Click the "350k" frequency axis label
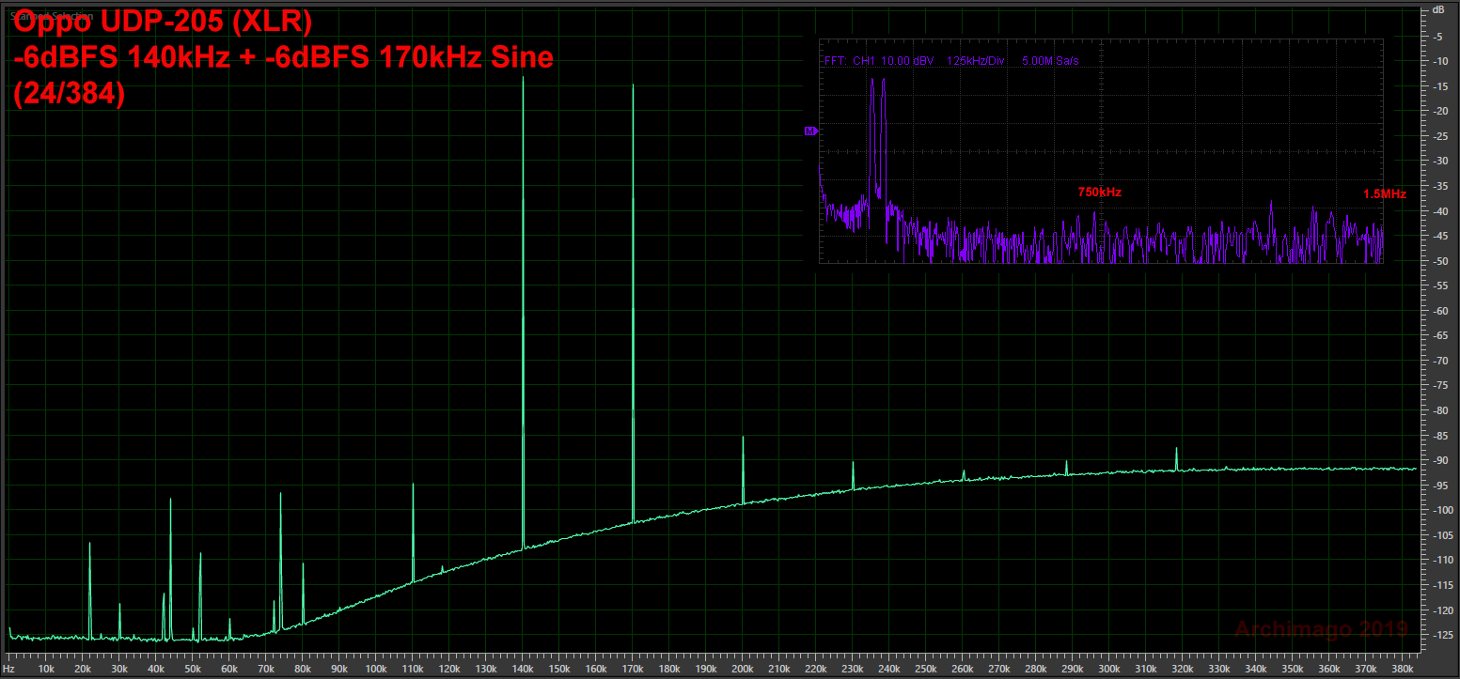Viewport: 1460px width, 679px height. pyautogui.click(x=1293, y=670)
